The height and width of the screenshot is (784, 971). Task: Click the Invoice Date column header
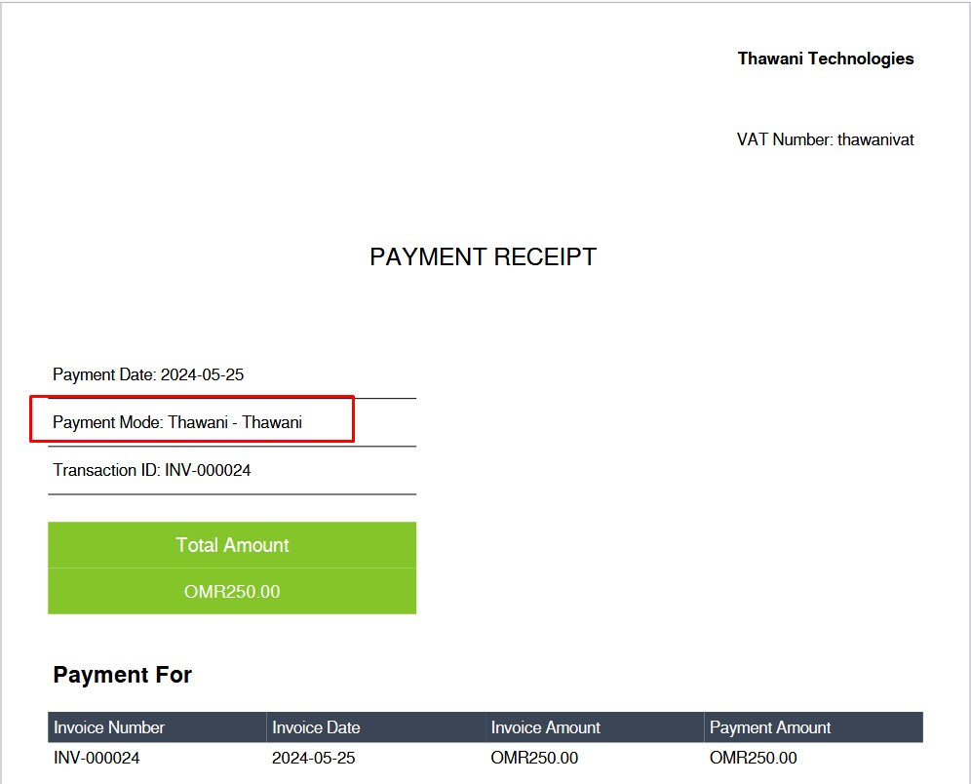coord(316,727)
